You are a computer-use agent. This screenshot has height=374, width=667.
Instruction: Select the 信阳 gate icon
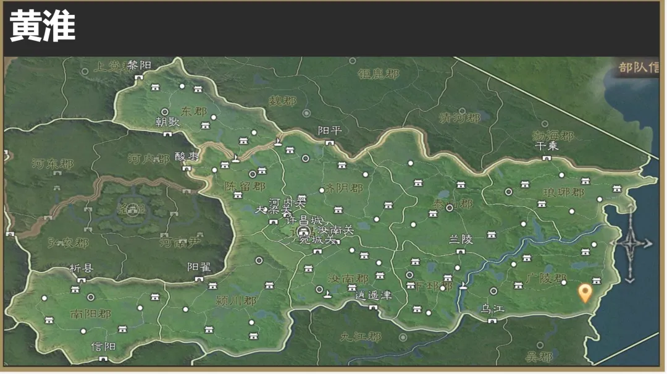click(103, 359)
